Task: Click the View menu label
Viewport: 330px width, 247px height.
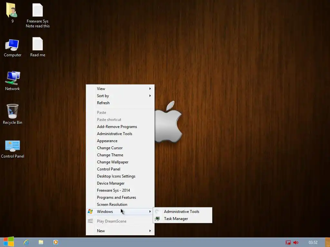Action: (x=101, y=89)
